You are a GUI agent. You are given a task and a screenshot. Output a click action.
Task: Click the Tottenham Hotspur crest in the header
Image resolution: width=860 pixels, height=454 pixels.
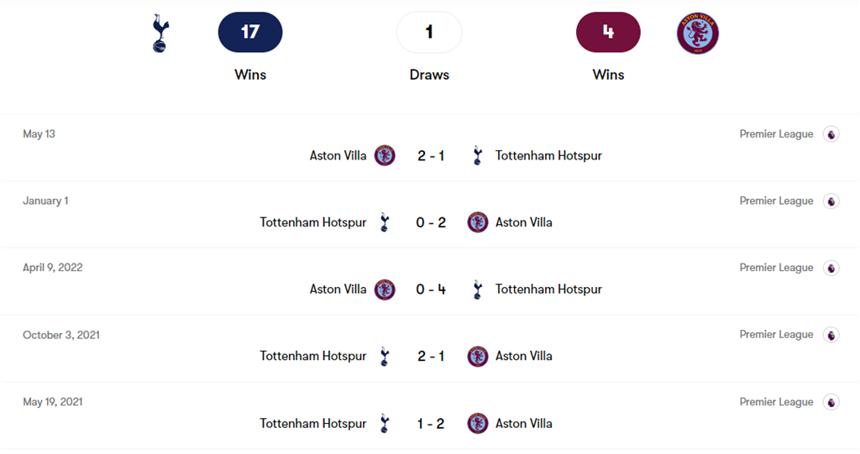coord(160,34)
